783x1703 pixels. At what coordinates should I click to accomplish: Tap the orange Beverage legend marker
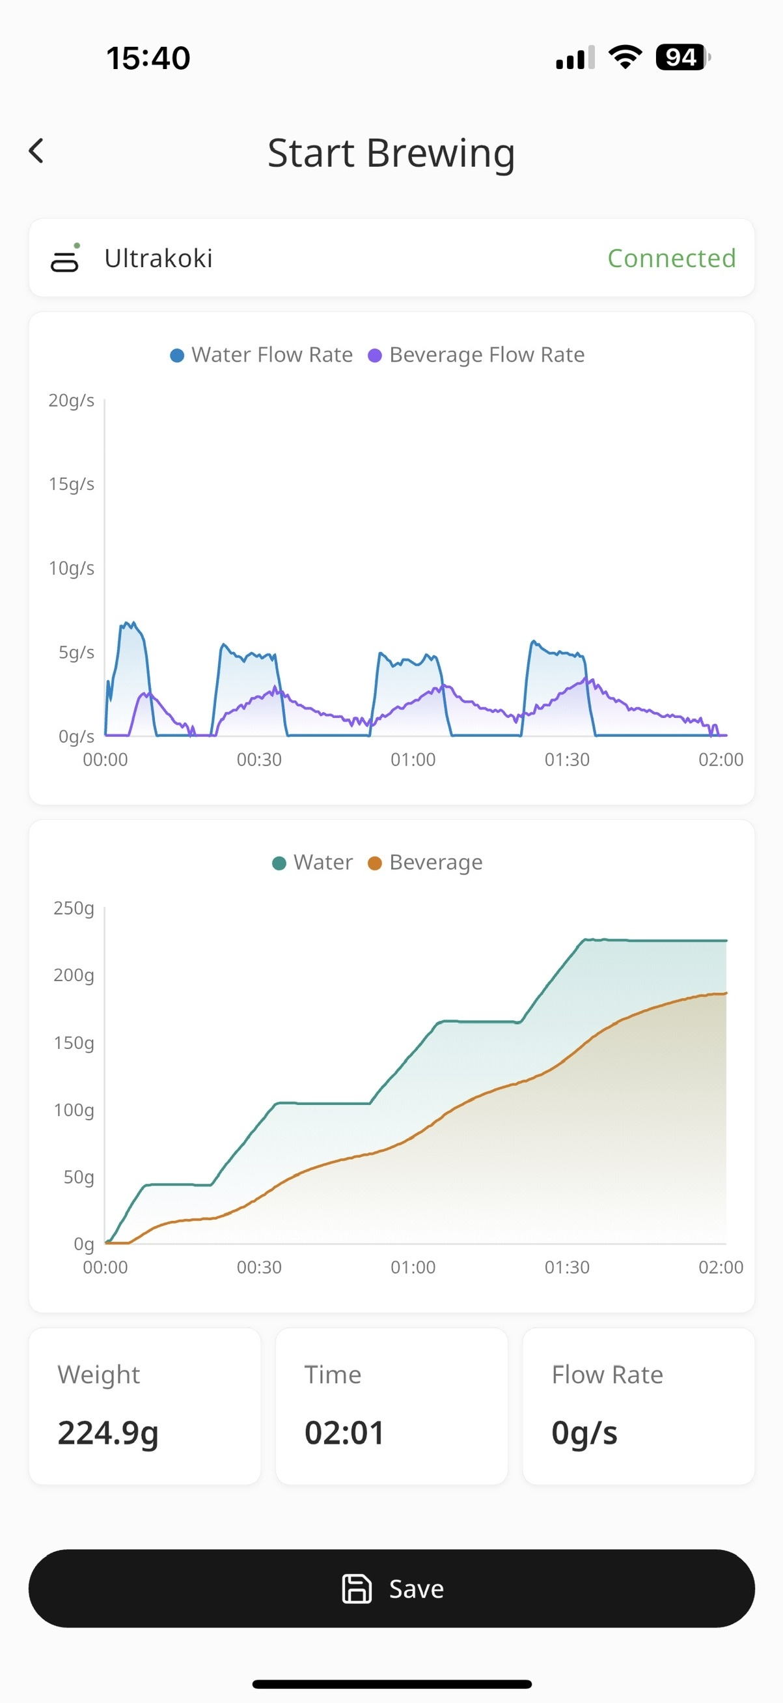(374, 862)
